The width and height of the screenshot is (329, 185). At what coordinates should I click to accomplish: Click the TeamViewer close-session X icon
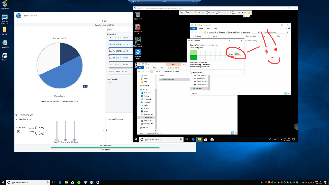click(x=182, y=13)
